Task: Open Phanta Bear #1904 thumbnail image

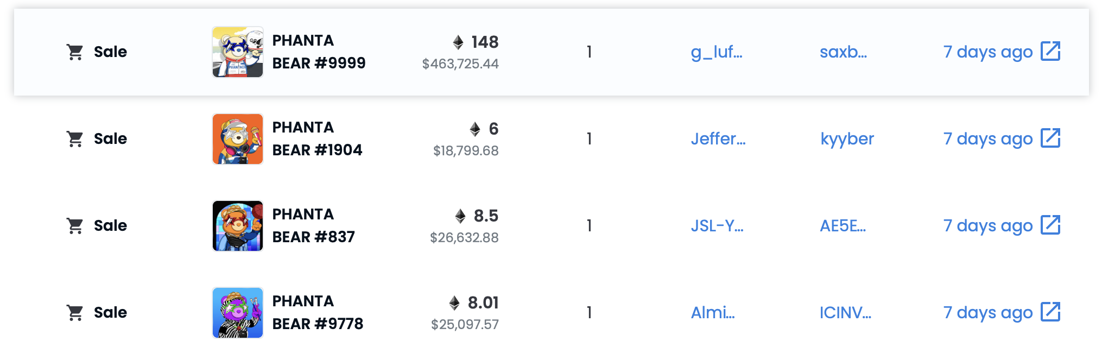Action: [x=238, y=139]
